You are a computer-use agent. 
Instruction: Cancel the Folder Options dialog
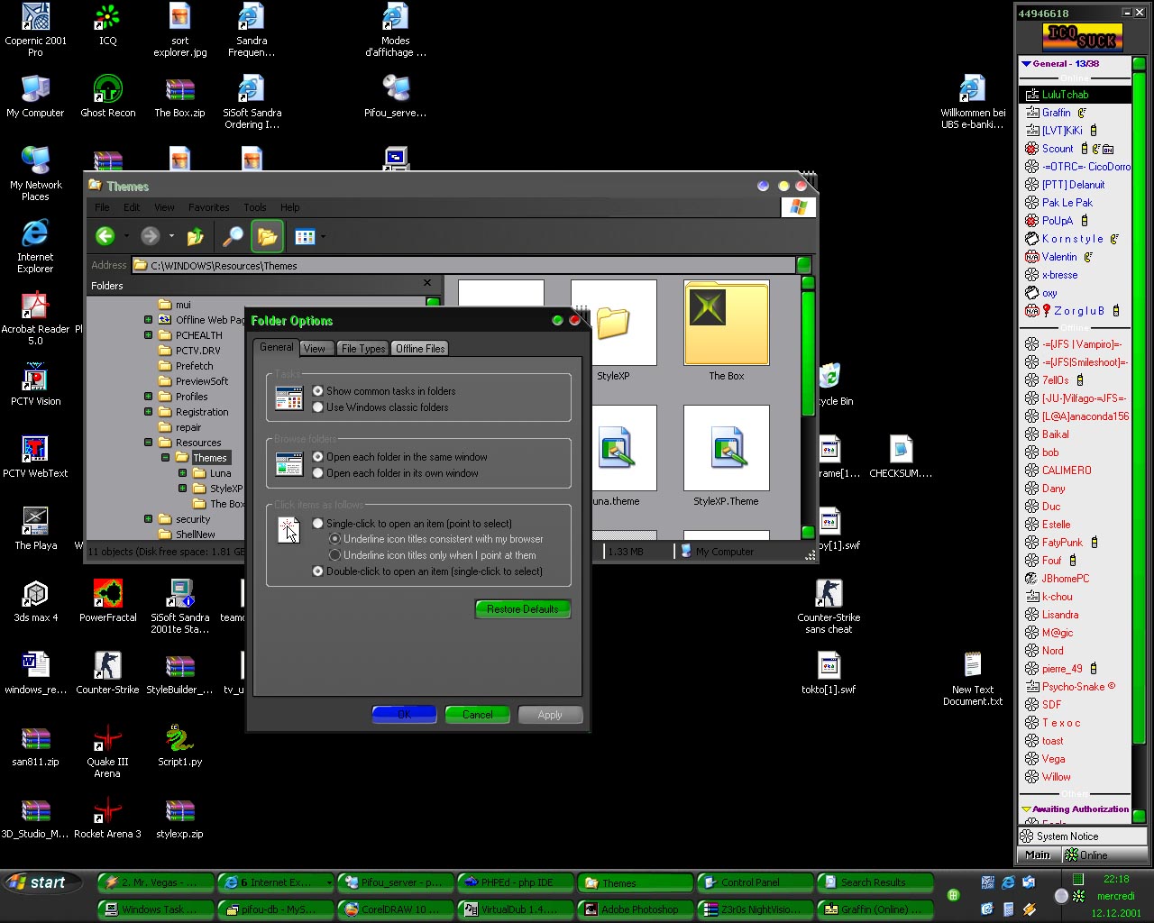[478, 715]
